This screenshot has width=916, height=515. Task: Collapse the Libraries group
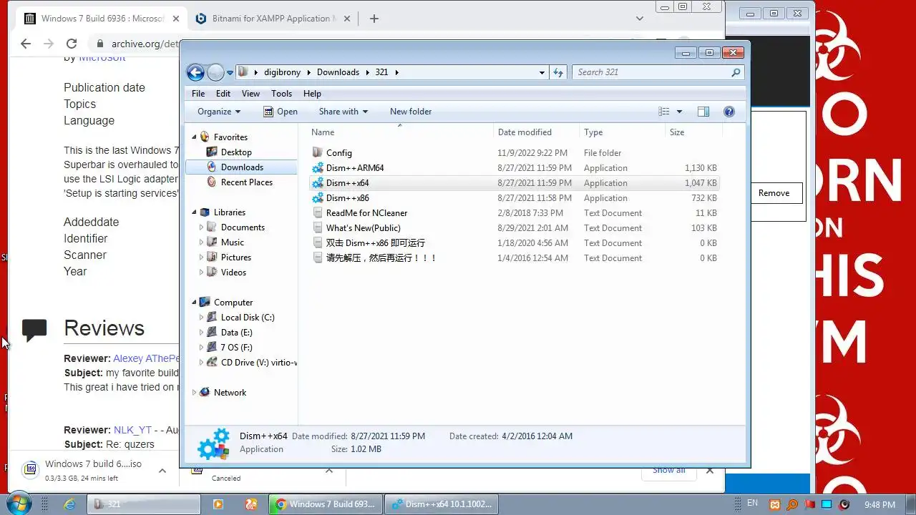click(194, 212)
